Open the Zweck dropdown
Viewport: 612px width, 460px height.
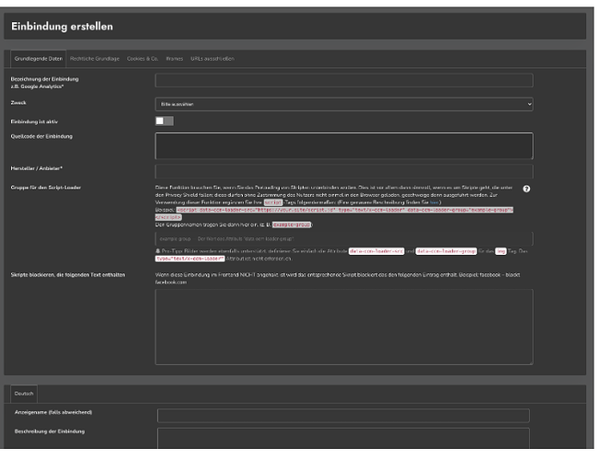tap(344, 104)
